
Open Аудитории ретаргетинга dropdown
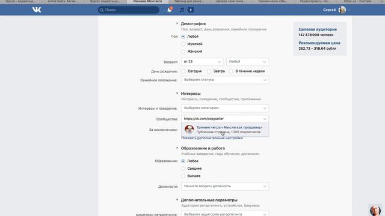click(225, 214)
